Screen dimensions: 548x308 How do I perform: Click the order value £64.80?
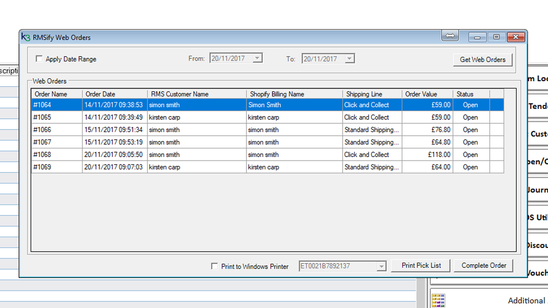tap(441, 142)
